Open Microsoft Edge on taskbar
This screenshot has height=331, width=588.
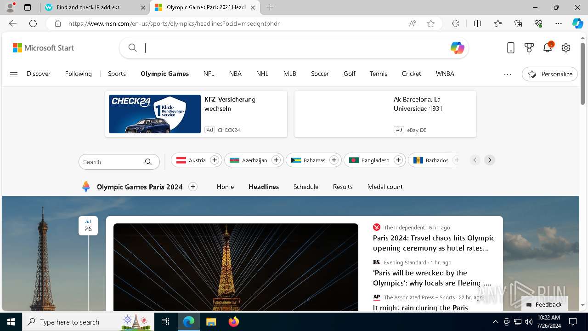(x=189, y=322)
